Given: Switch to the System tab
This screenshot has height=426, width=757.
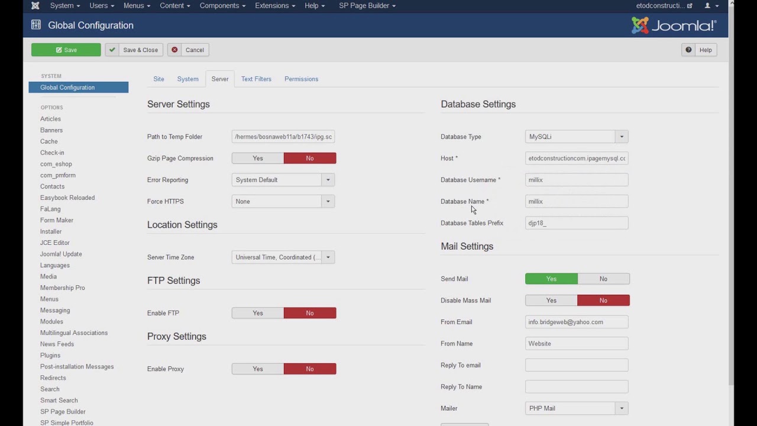Looking at the screenshot, I should click(x=187, y=79).
